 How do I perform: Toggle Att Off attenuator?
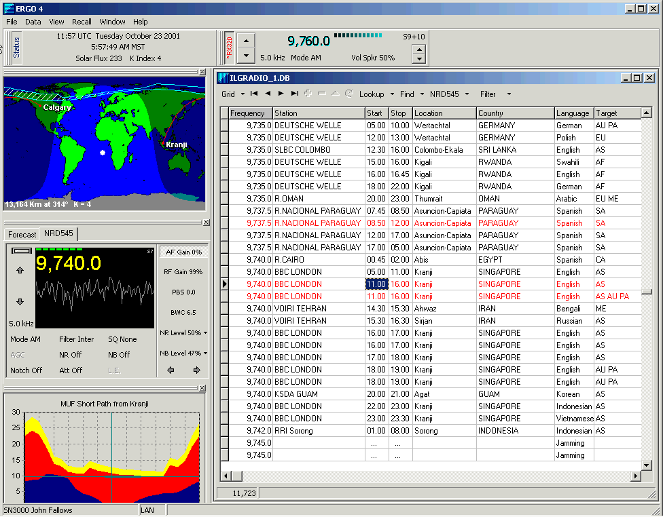(x=71, y=370)
